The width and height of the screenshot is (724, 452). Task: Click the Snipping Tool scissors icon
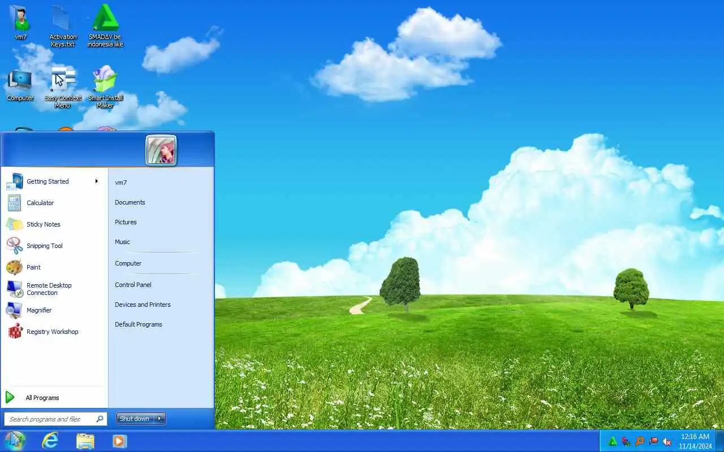[x=14, y=246]
